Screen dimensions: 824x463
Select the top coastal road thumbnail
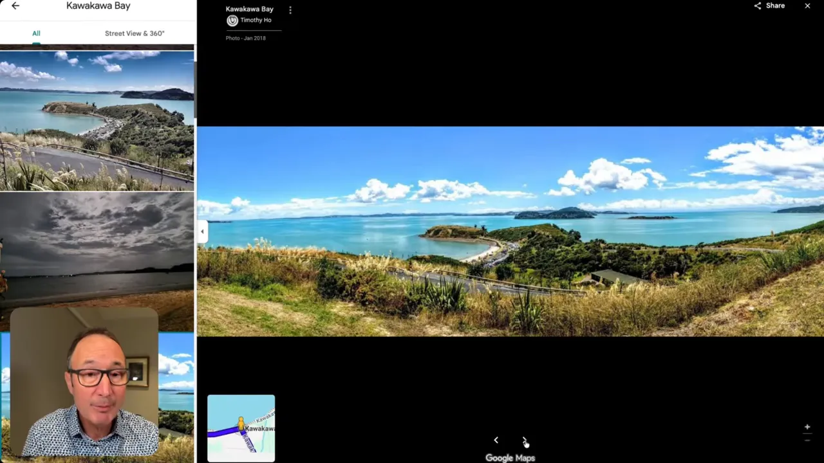[98, 119]
